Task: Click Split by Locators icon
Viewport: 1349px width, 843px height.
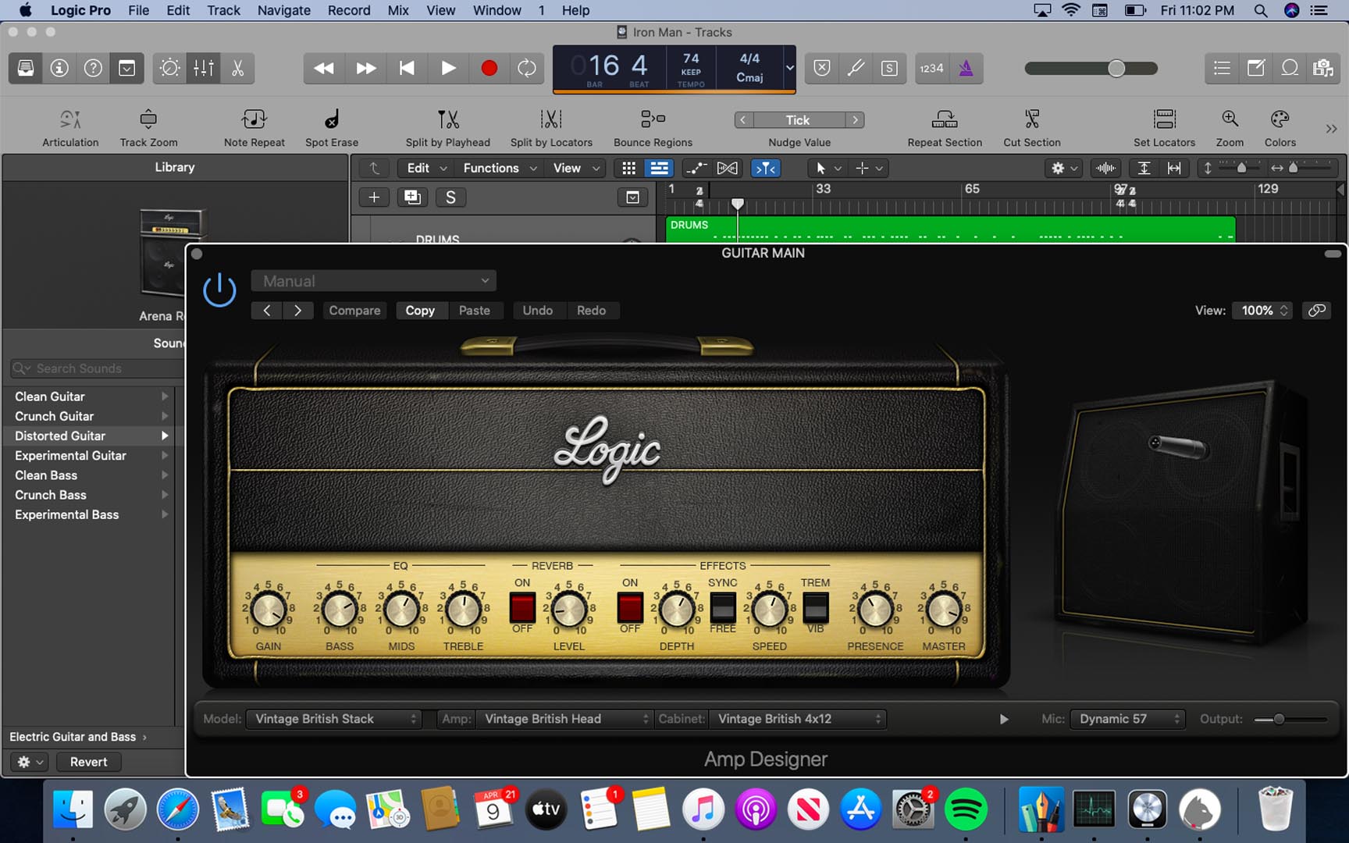Action: pos(551,119)
